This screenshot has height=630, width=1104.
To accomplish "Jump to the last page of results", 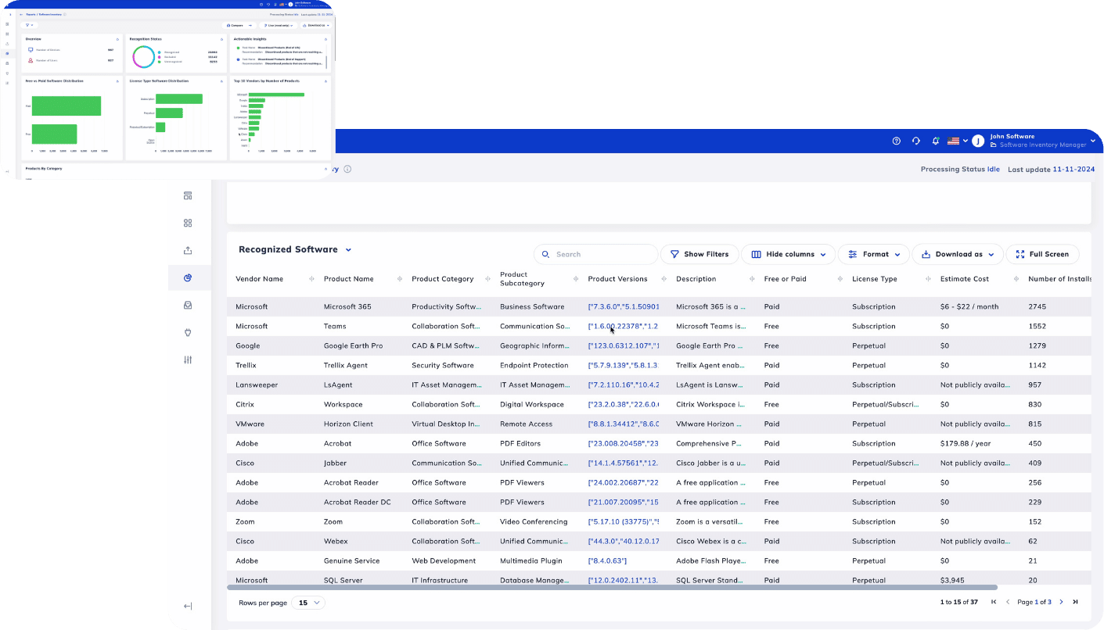I will click(1075, 602).
